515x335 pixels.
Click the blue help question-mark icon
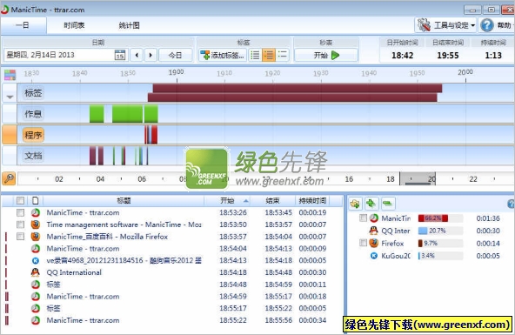coord(487,25)
